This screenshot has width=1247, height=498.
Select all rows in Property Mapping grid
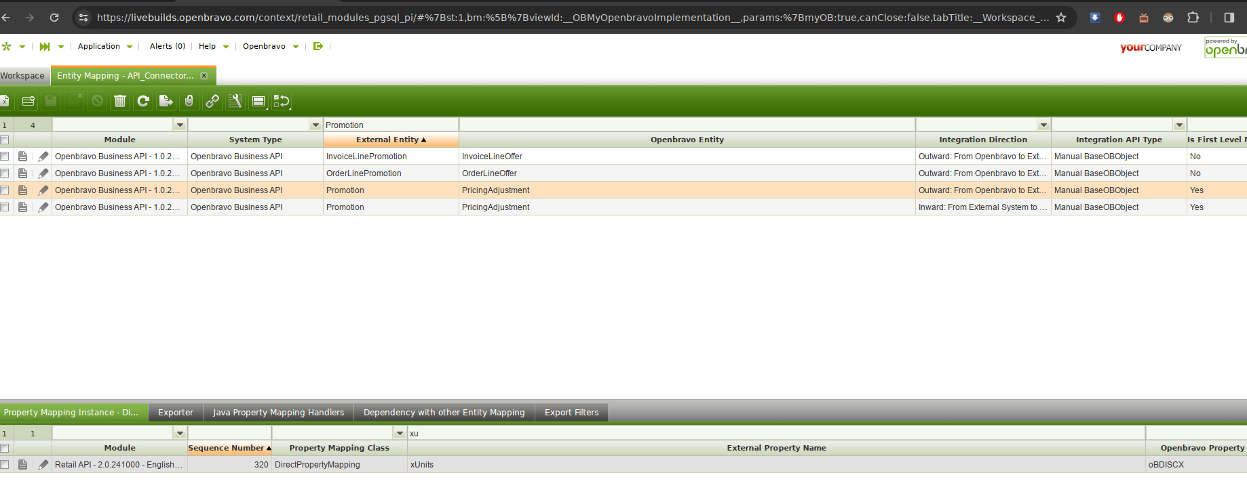5,449
